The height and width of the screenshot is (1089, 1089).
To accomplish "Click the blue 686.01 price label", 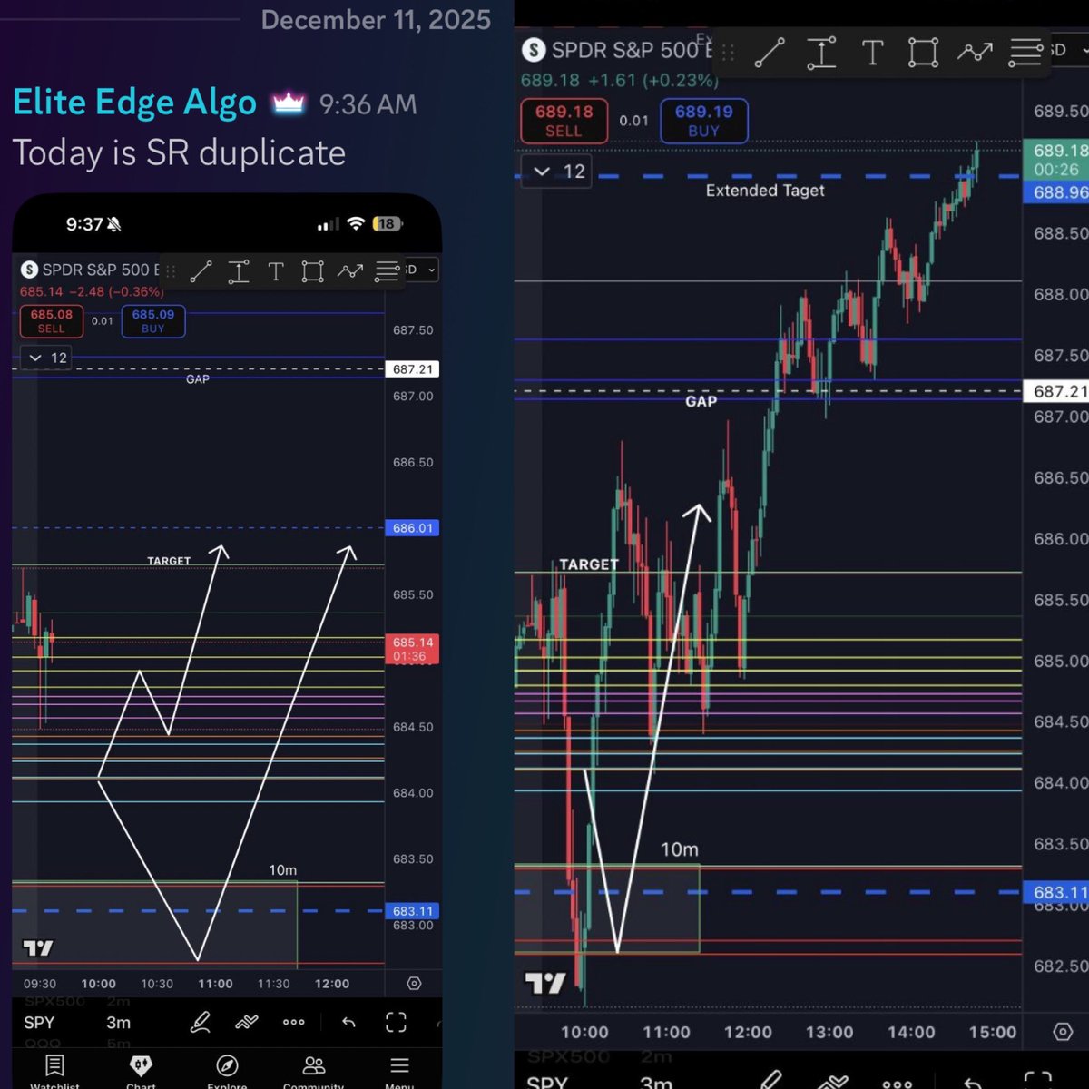I will (x=413, y=528).
